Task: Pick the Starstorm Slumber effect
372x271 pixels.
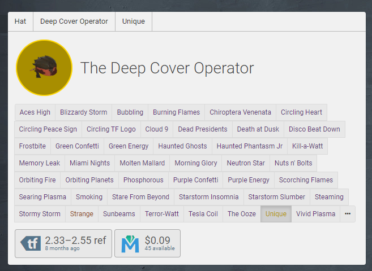Action: tap(277, 197)
